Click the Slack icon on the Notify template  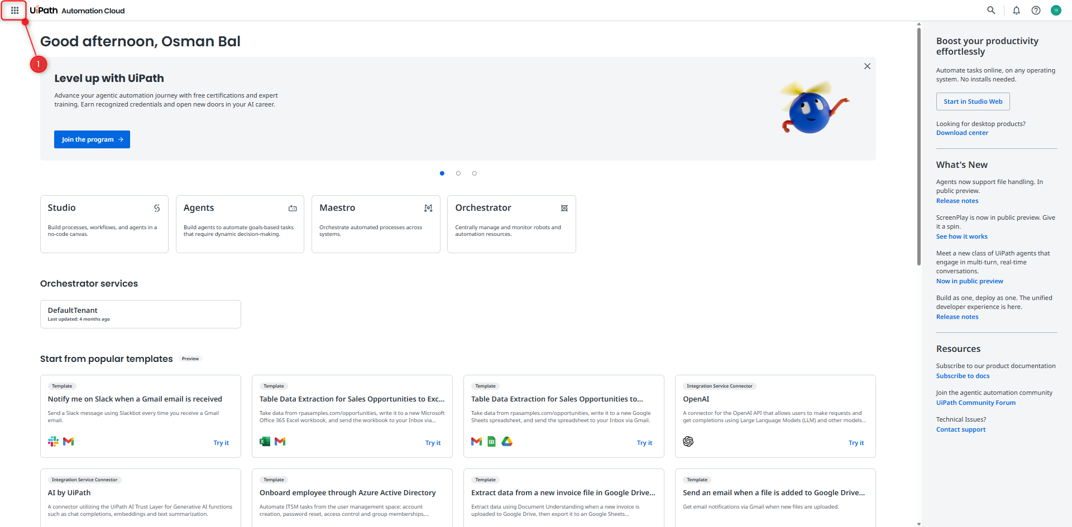tap(53, 442)
